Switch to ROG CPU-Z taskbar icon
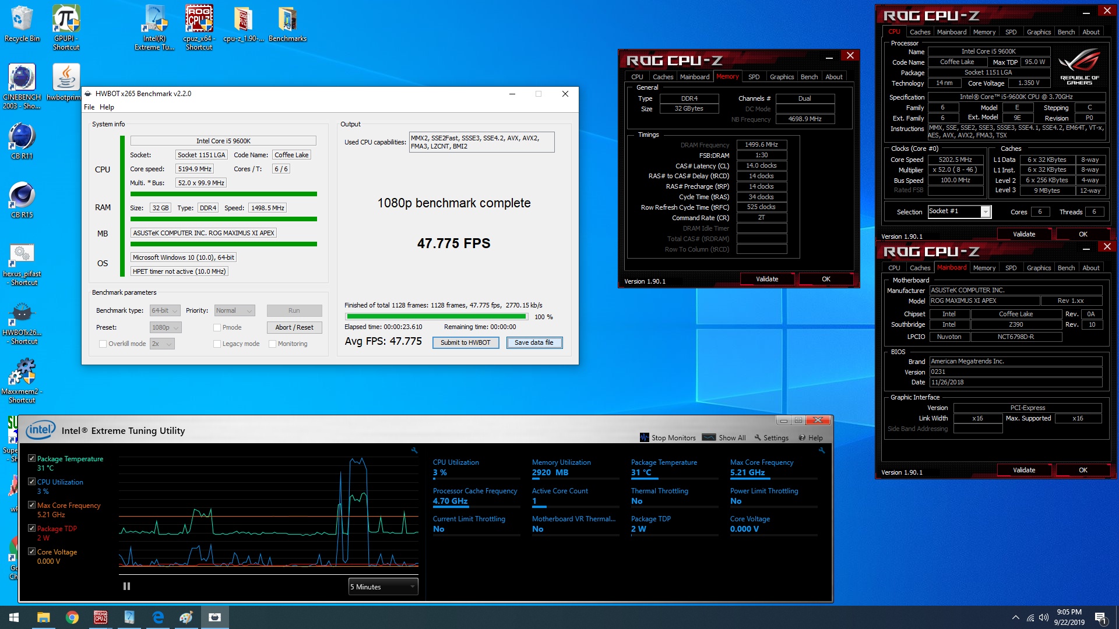Image resolution: width=1119 pixels, height=629 pixels. pyautogui.click(x=101, y=617)
